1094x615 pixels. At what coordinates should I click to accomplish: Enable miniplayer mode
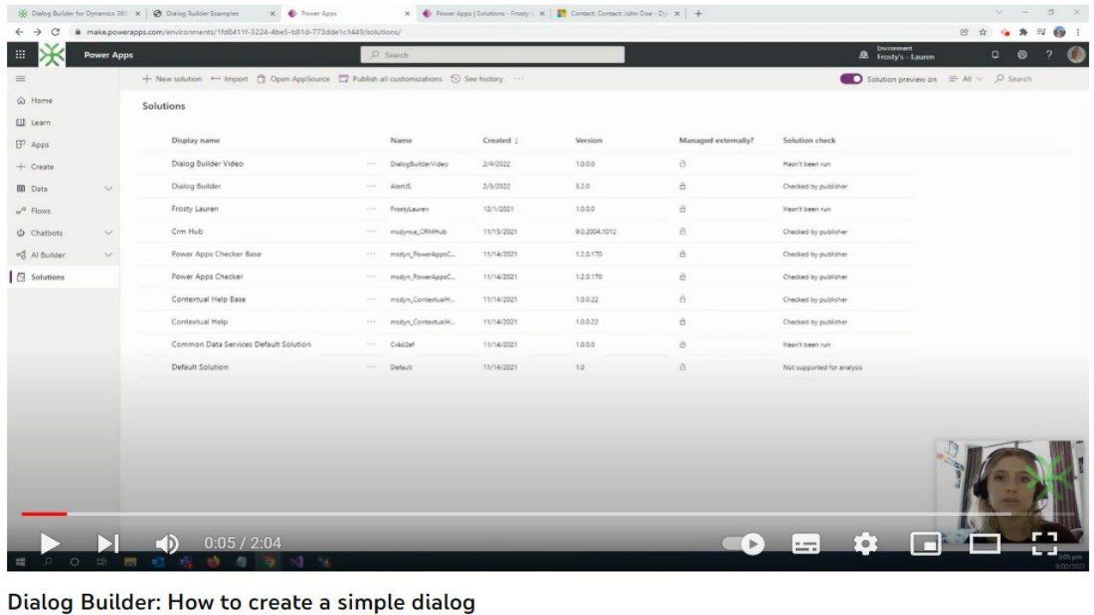pyautogui.click(x=926, y=543)
